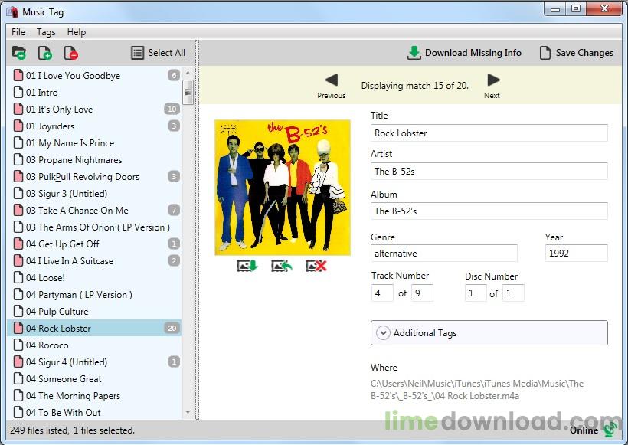Image resolution: width=628 pixels, height=445 pixels.
Task: Click Save Changes
Action: [577, 53]
